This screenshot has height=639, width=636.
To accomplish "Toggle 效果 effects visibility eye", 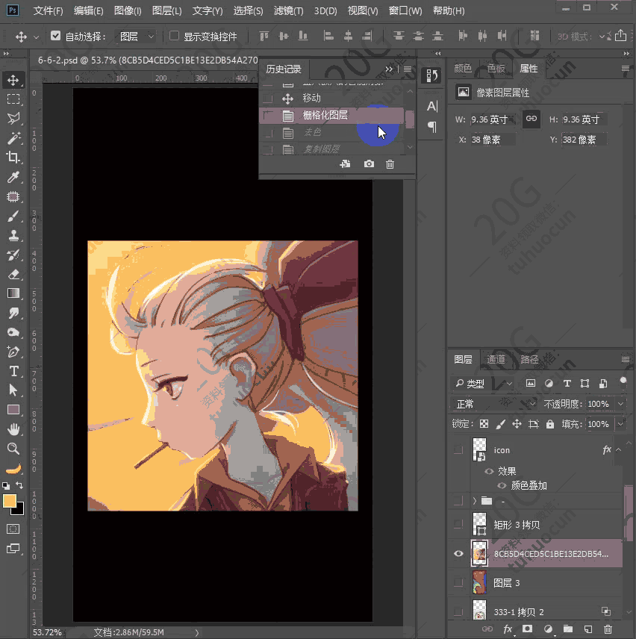I will point(489,471).
